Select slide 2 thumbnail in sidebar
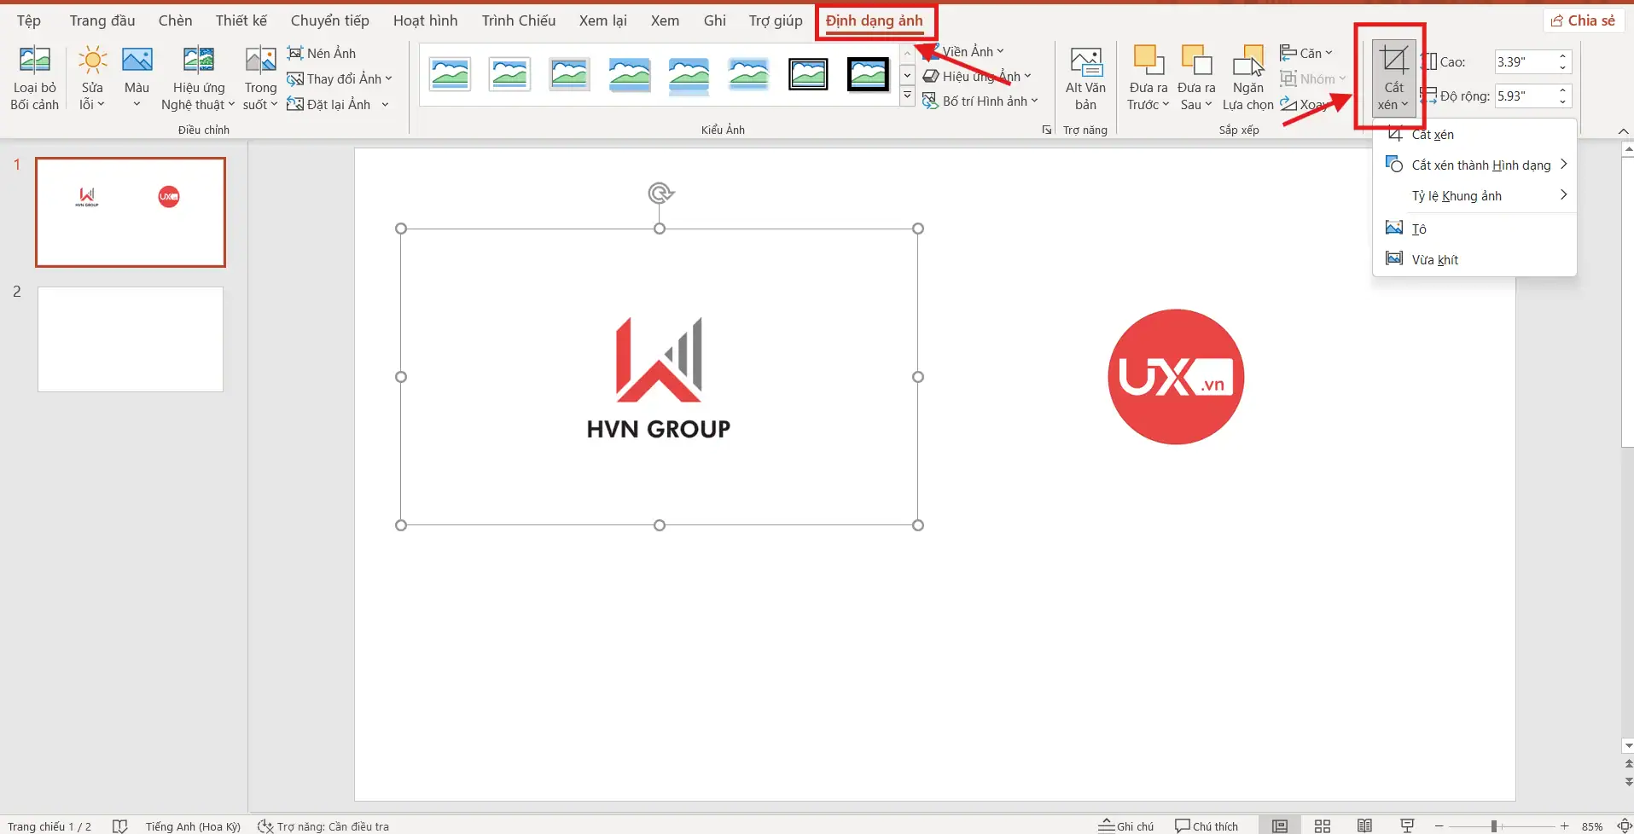 [x=130, y=339]
